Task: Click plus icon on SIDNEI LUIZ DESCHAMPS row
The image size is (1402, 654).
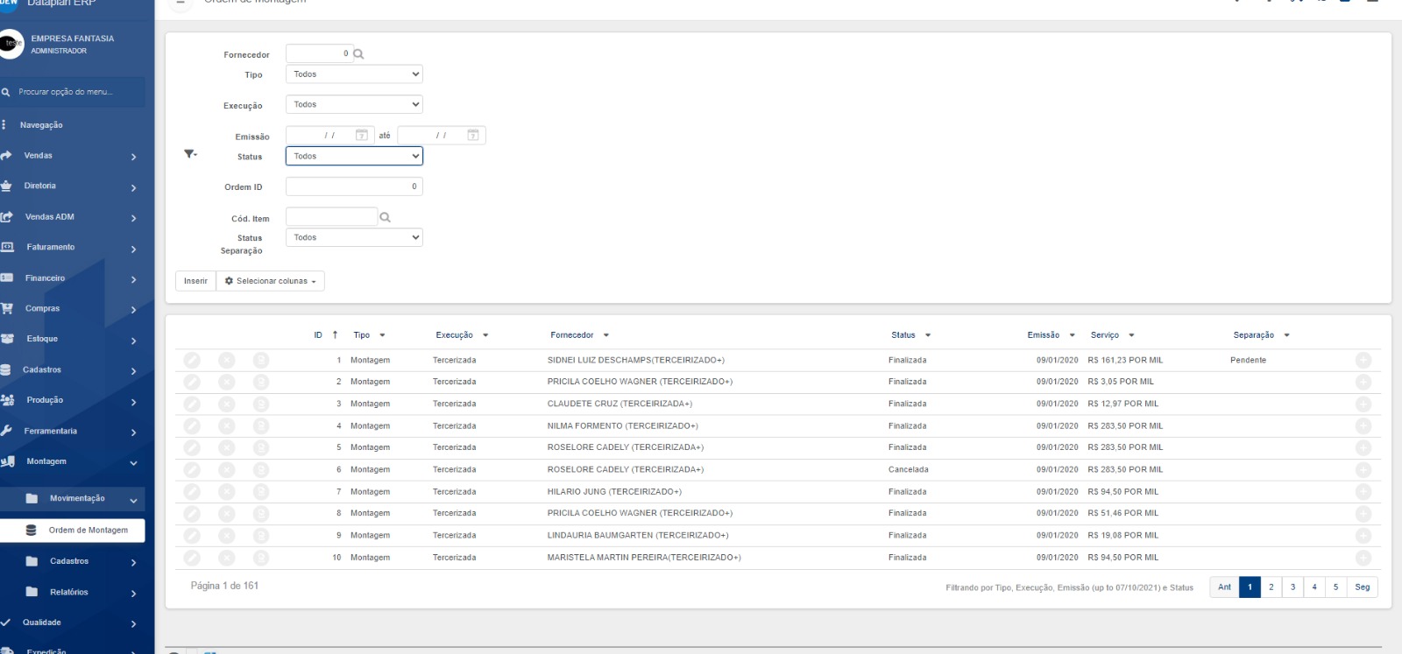Action: click(1363, 360)
